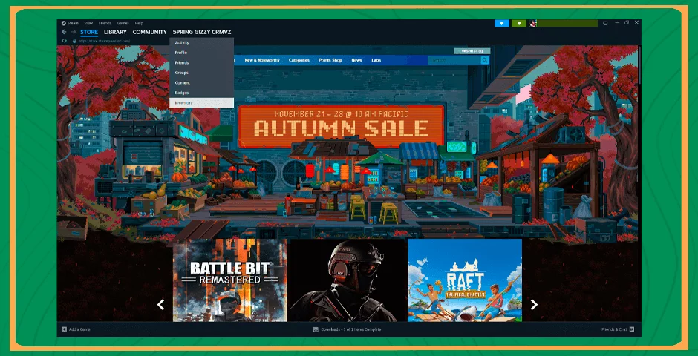Open the SPRING GIZZY CRMVZ profile tab
The height and width of the screenshot is (356, 698).
point(202,32)
